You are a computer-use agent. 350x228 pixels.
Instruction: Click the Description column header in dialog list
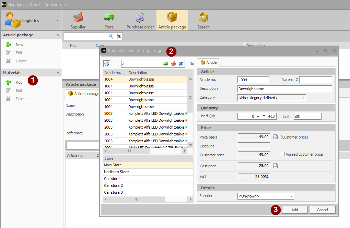157,73
